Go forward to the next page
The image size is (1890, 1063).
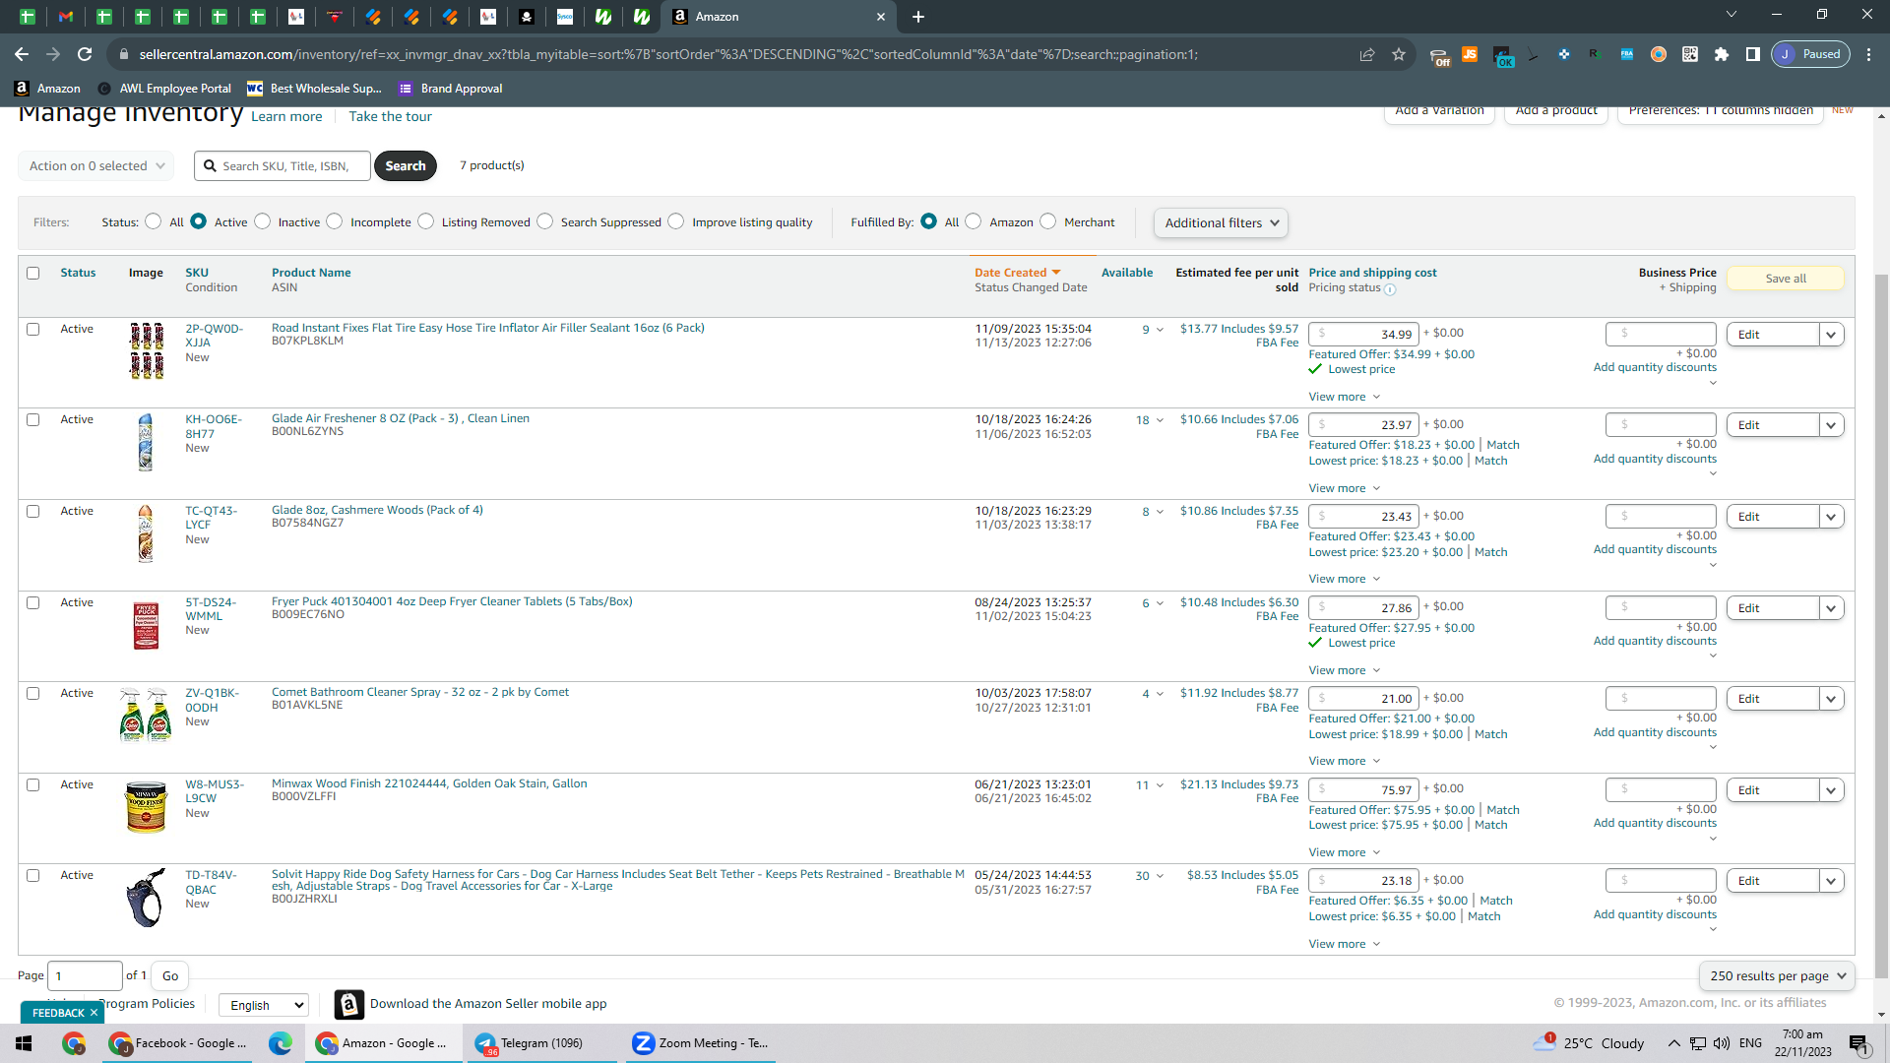[x=53, y=54]
